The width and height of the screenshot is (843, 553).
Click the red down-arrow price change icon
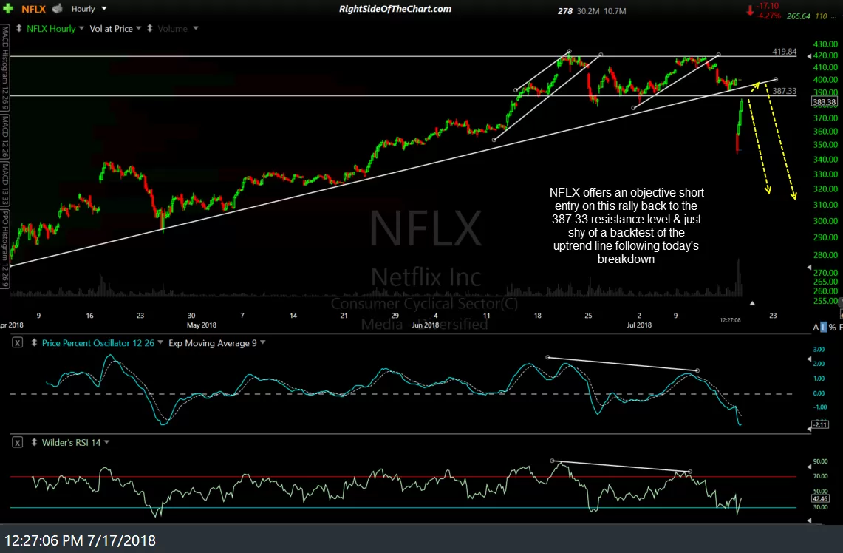pyautogui.click(x=750, y=11)
